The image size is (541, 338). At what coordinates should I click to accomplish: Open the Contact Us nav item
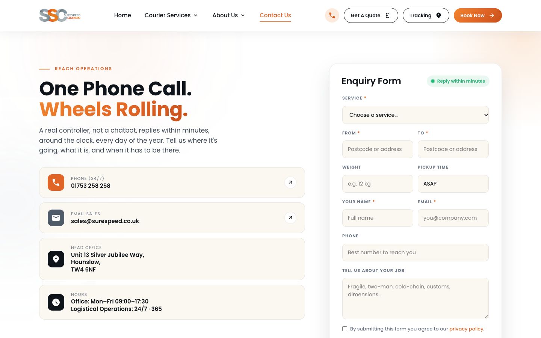point(275,15)
